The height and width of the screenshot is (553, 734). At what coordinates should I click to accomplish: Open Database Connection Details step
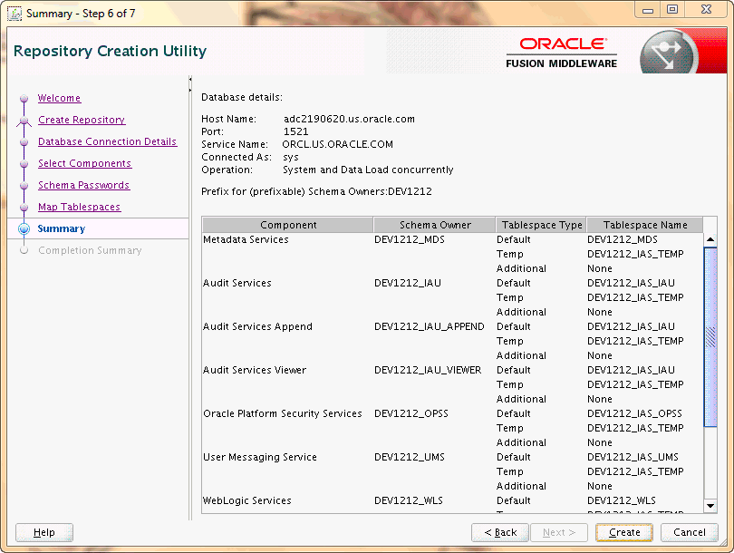pyautogui.click(x=107, y=141)
